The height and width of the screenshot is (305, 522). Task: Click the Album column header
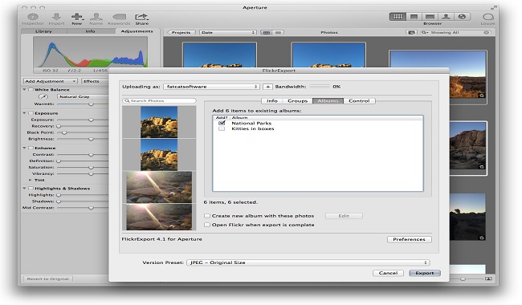click(x=239, y=117)
